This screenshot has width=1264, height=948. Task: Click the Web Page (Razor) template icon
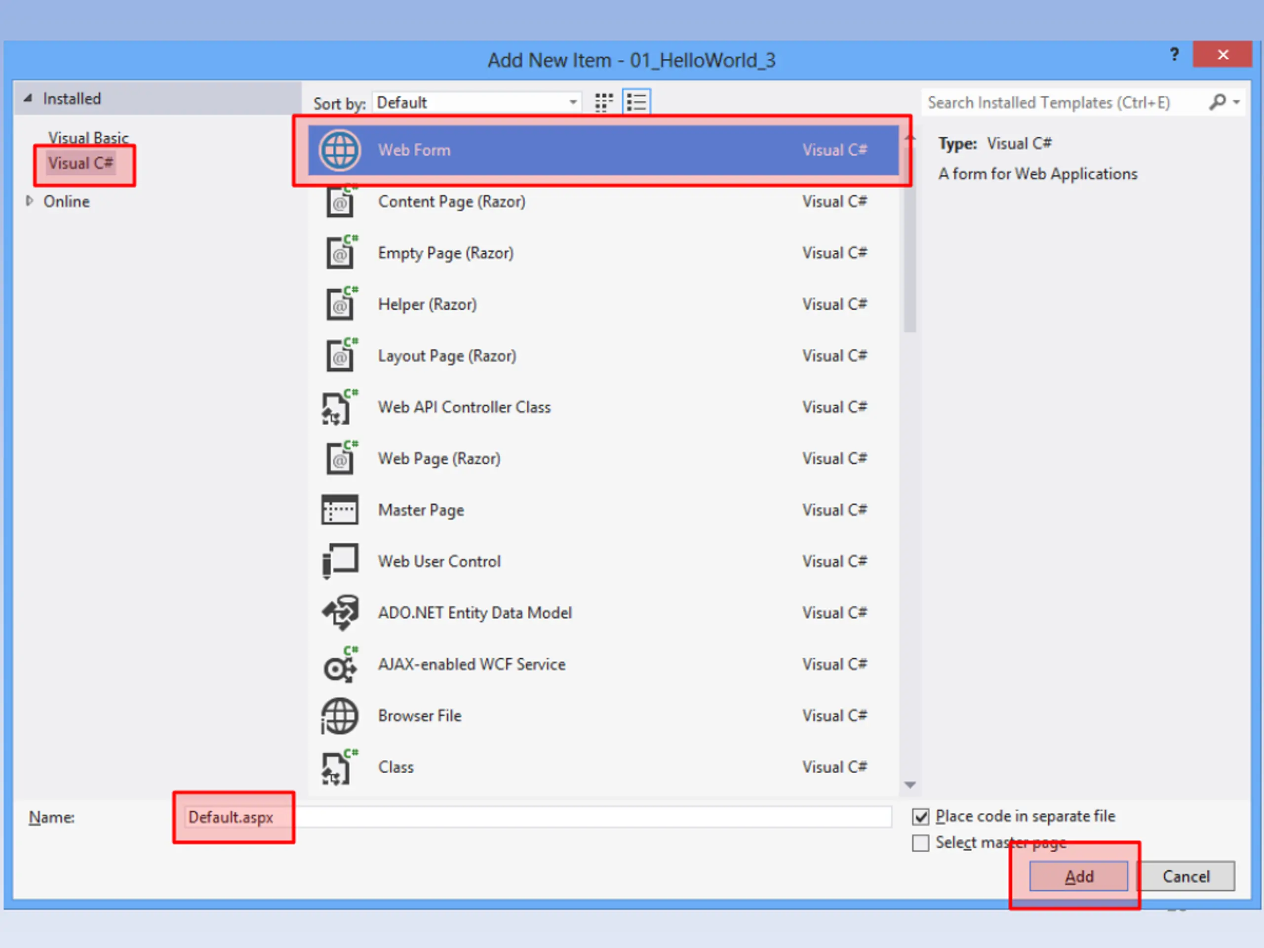point(341,458)
